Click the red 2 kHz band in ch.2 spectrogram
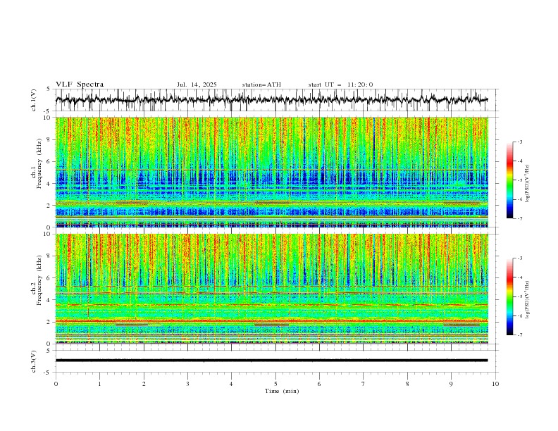558x431 pixels. [x=271, y=320]
